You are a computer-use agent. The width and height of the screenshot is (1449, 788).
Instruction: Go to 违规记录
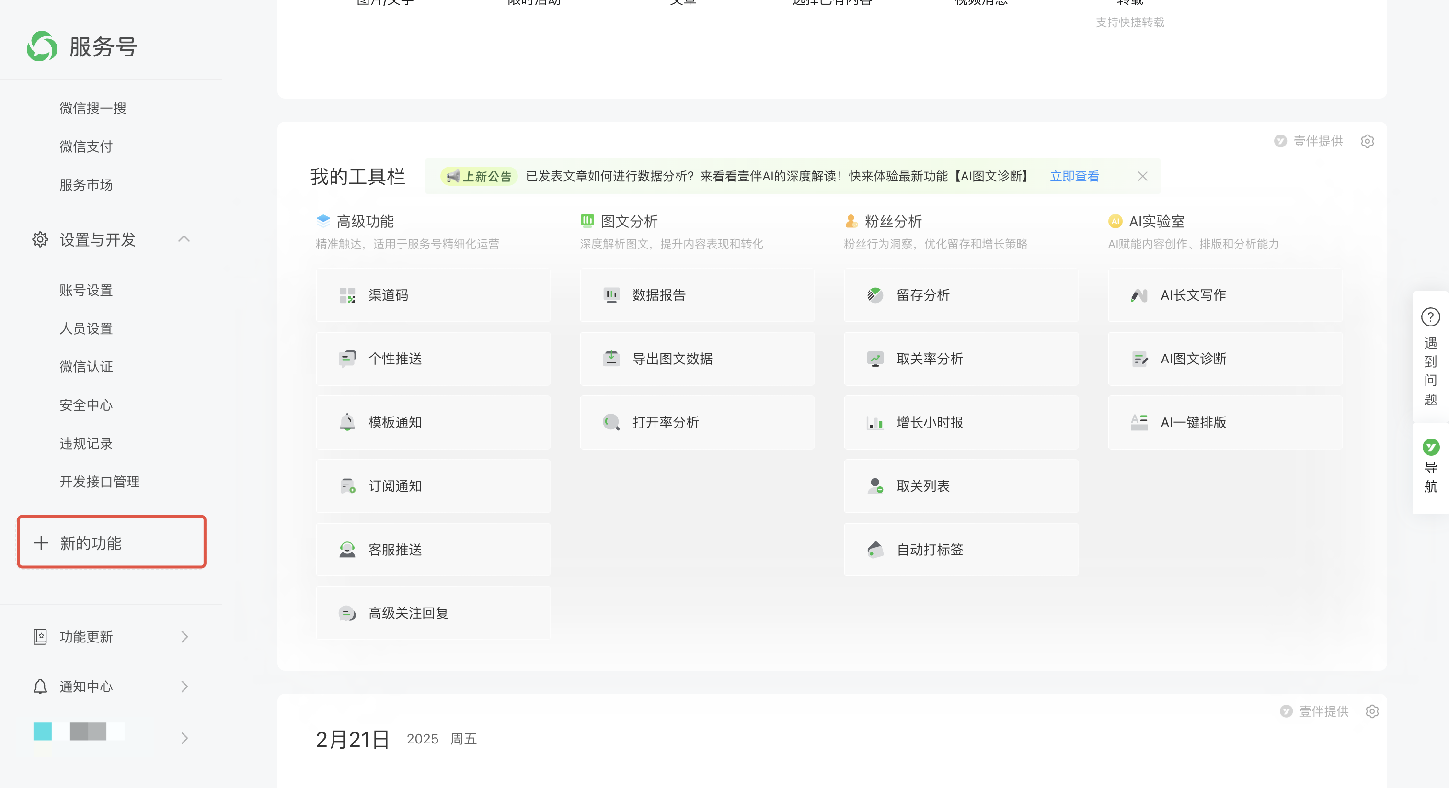[x=86, y=443]
